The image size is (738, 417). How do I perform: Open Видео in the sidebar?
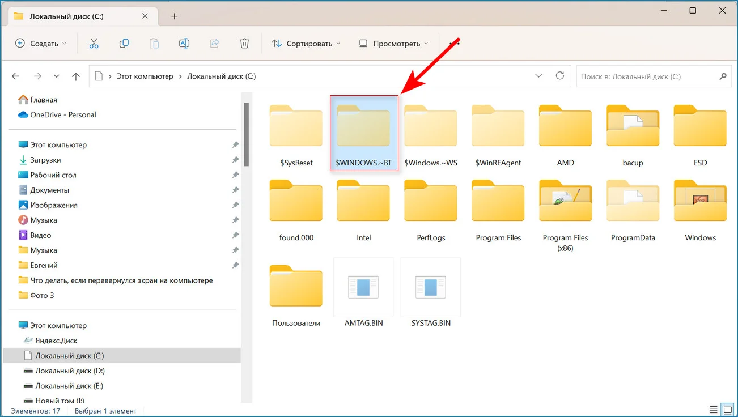[x=34, y=235]
